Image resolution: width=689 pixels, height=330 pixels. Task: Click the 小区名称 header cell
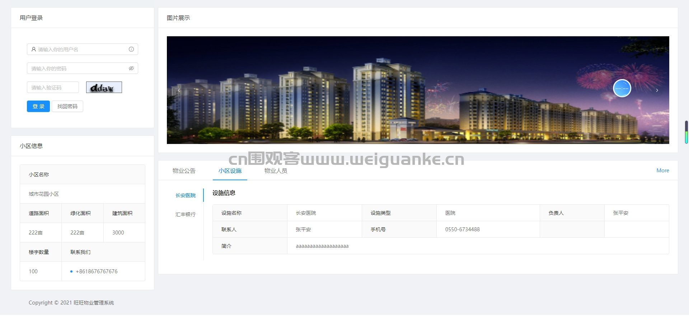[x=83, y=175]
